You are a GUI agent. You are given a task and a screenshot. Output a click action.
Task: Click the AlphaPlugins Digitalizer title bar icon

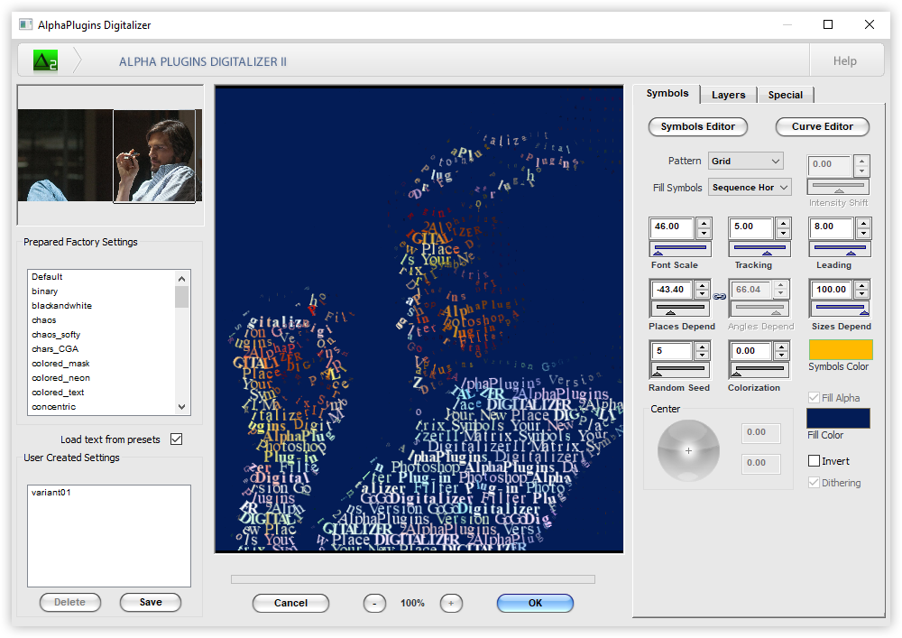25,24
